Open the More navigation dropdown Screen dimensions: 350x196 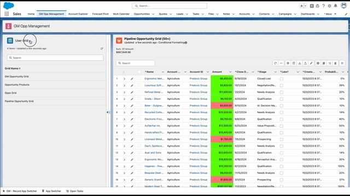click(x=330, y=14)
